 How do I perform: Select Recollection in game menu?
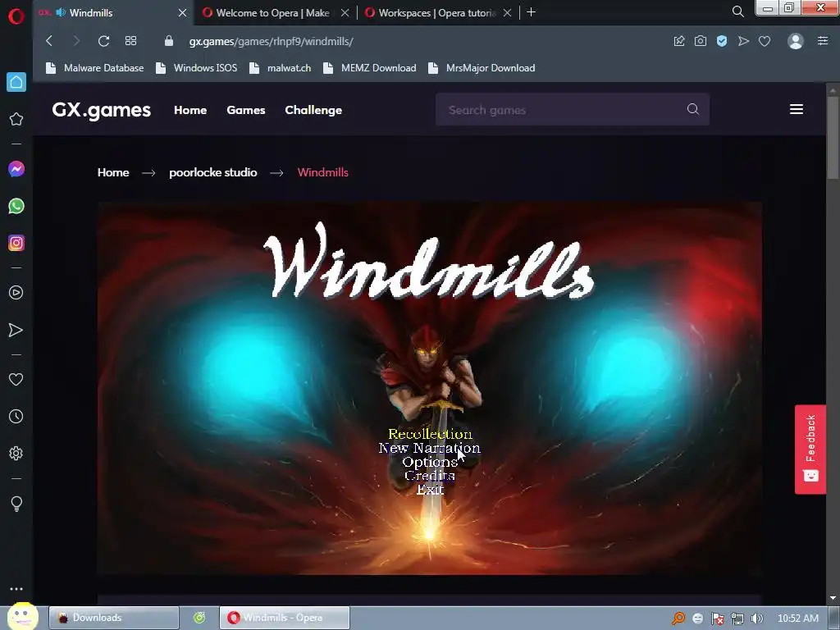[x=430, y=433]
